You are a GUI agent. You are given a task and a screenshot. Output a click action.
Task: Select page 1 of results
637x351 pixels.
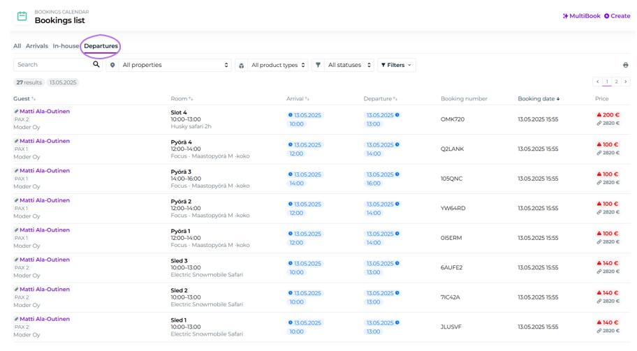click(x=607, y=82)
